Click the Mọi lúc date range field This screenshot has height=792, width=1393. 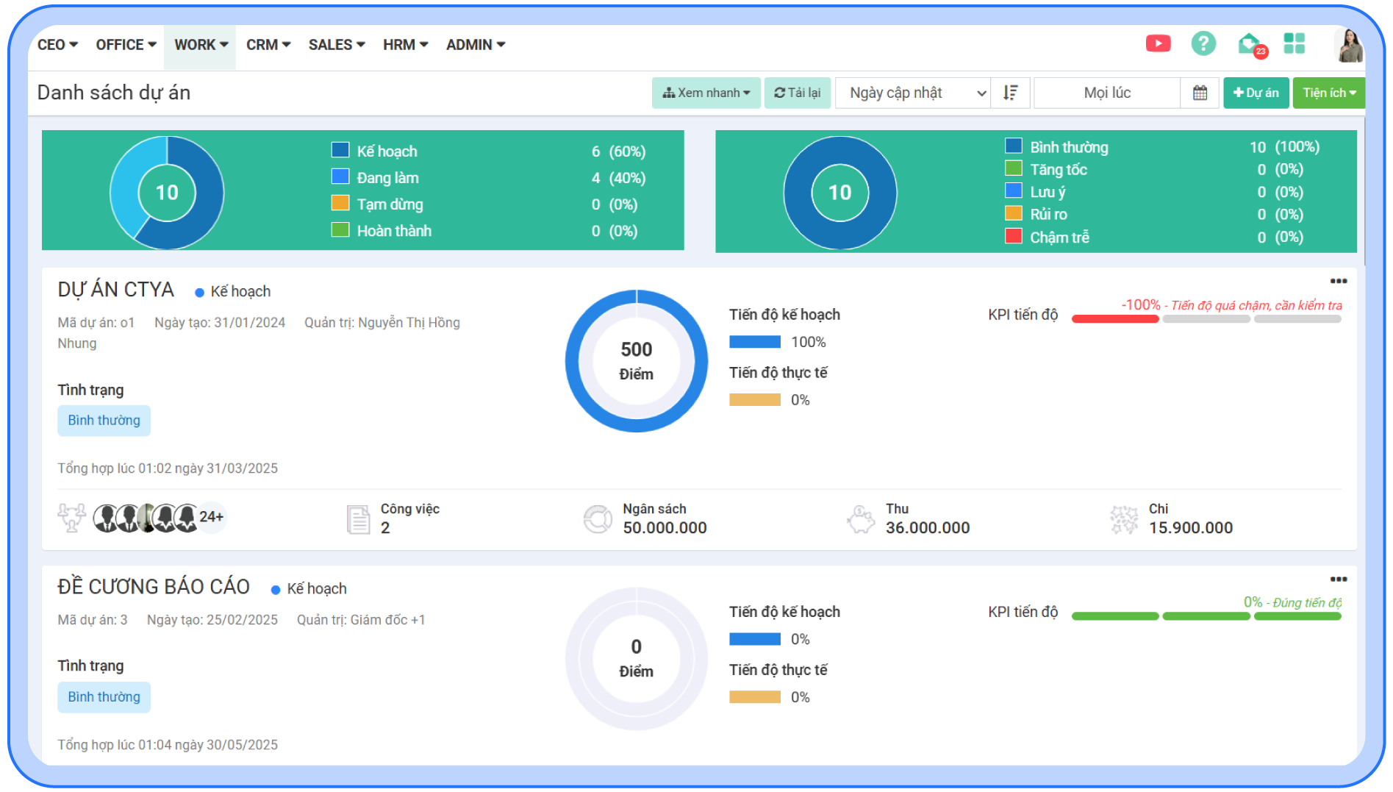1106,93
